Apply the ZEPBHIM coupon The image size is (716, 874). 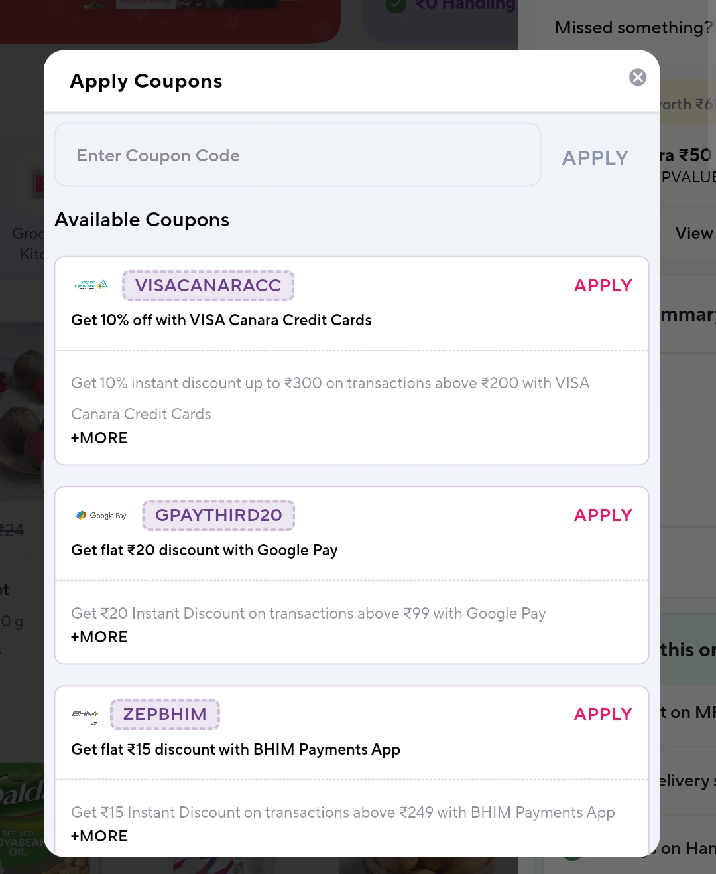[603, 714]
